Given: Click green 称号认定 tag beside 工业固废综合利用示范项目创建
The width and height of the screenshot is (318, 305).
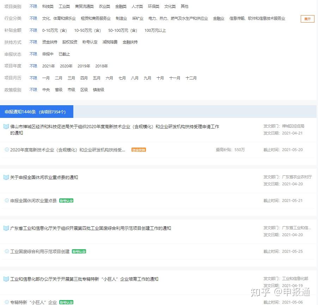Looking at the screenshot, I should click(79, 251).
